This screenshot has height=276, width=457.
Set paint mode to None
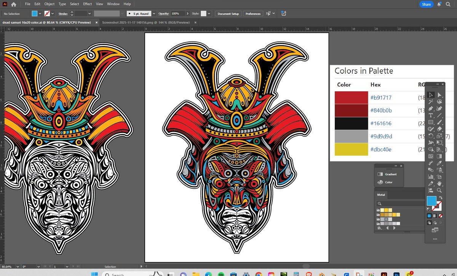coord(441,216)
